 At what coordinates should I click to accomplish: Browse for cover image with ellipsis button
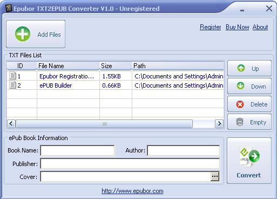coord(215,176)
